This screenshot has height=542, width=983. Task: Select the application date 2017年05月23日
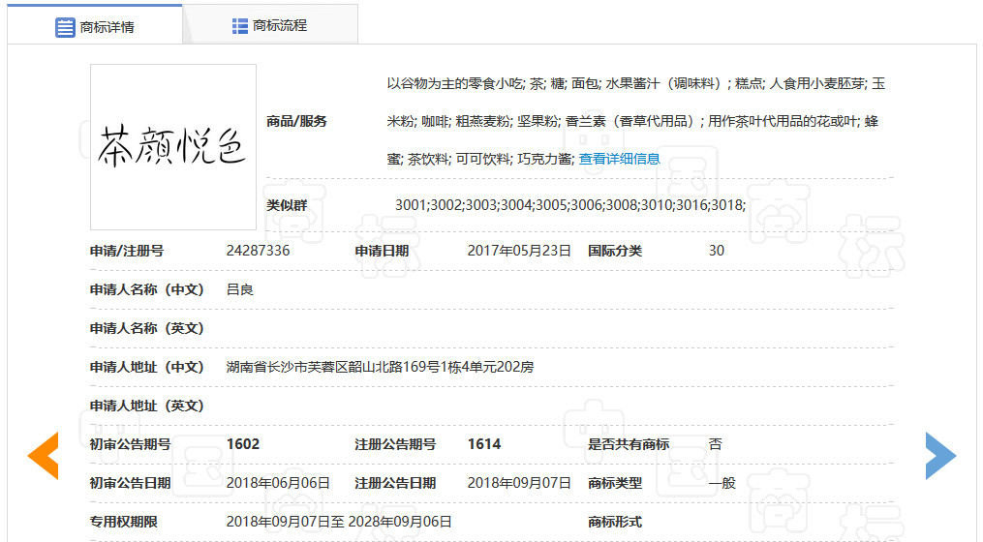coord(519,251)
